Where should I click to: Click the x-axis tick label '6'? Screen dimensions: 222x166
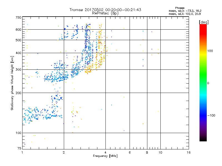130,152
